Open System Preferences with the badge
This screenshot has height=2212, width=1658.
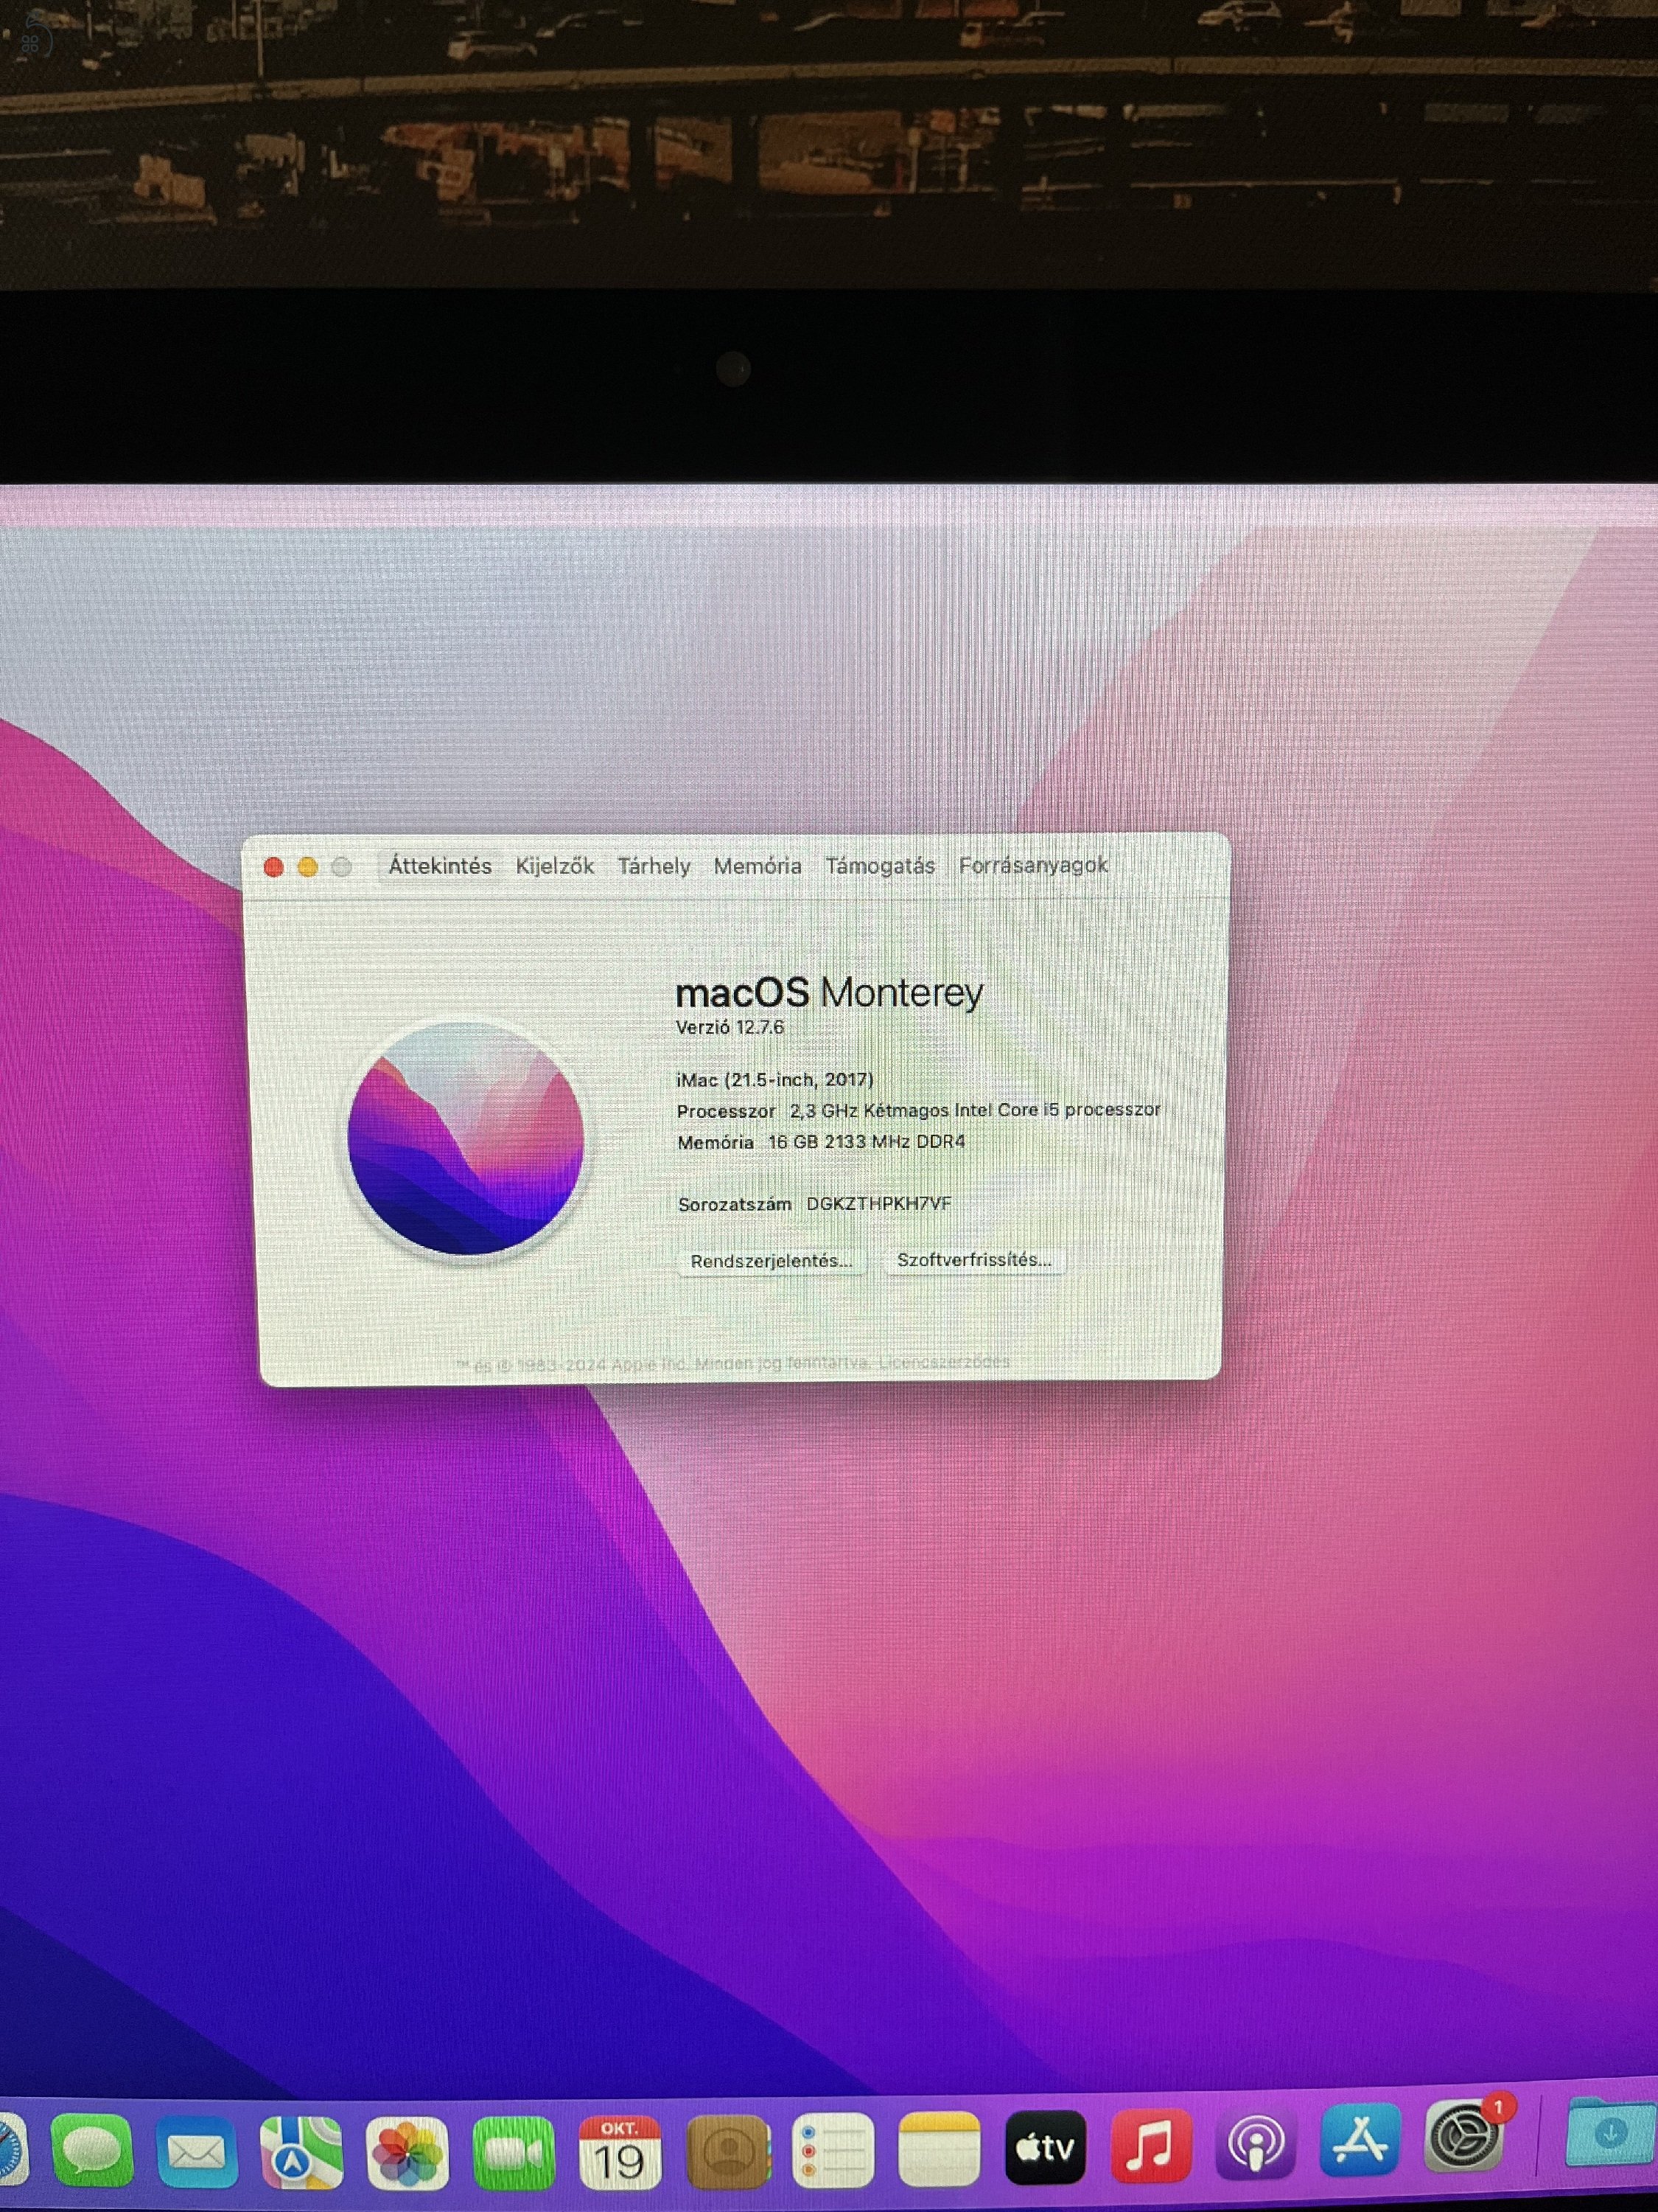[x=1465, y=2136]
